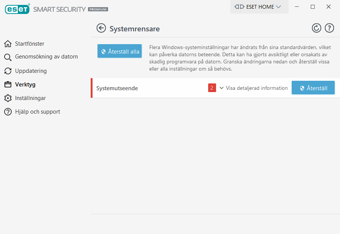Click the Uppdatering refresh arrows icon
This screenshot has height=234, width=340.
tap(8, 71)
